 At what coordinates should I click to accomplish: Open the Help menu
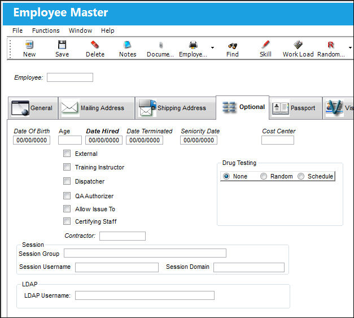tap(107, 31)
